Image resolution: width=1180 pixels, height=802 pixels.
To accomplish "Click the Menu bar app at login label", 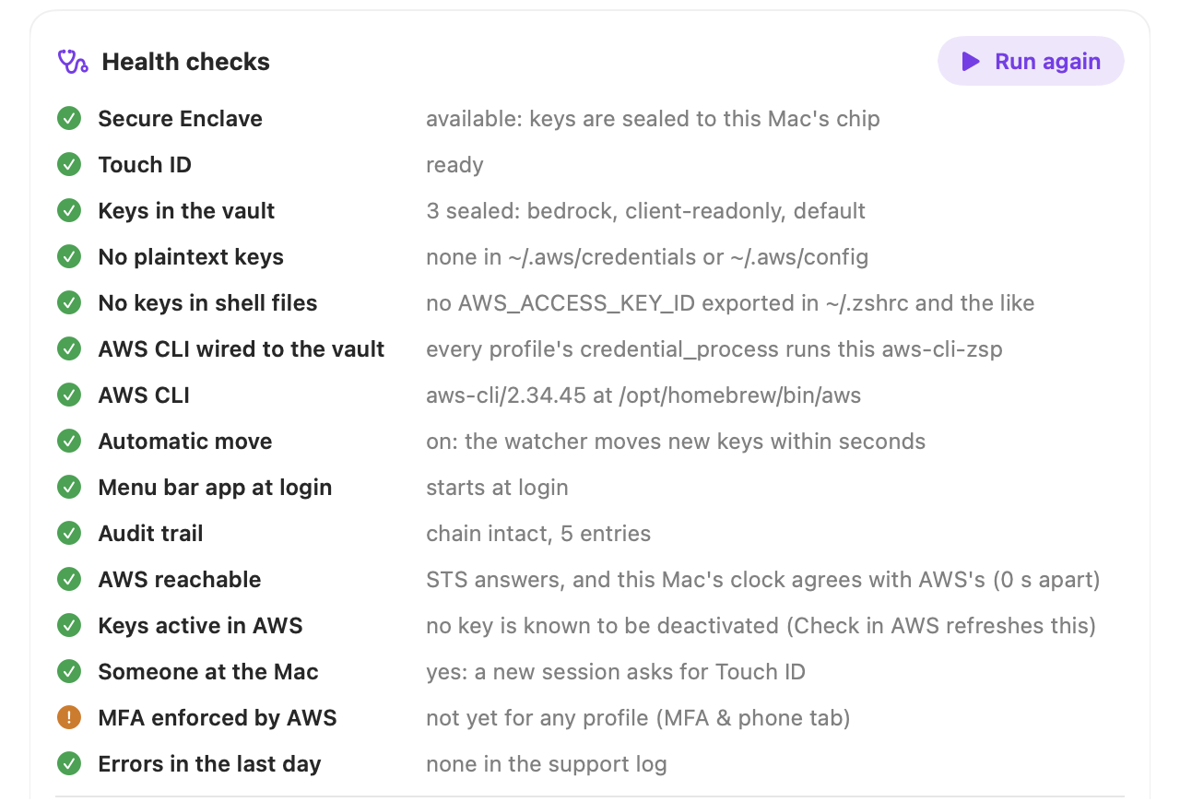I will click(215, 488).
